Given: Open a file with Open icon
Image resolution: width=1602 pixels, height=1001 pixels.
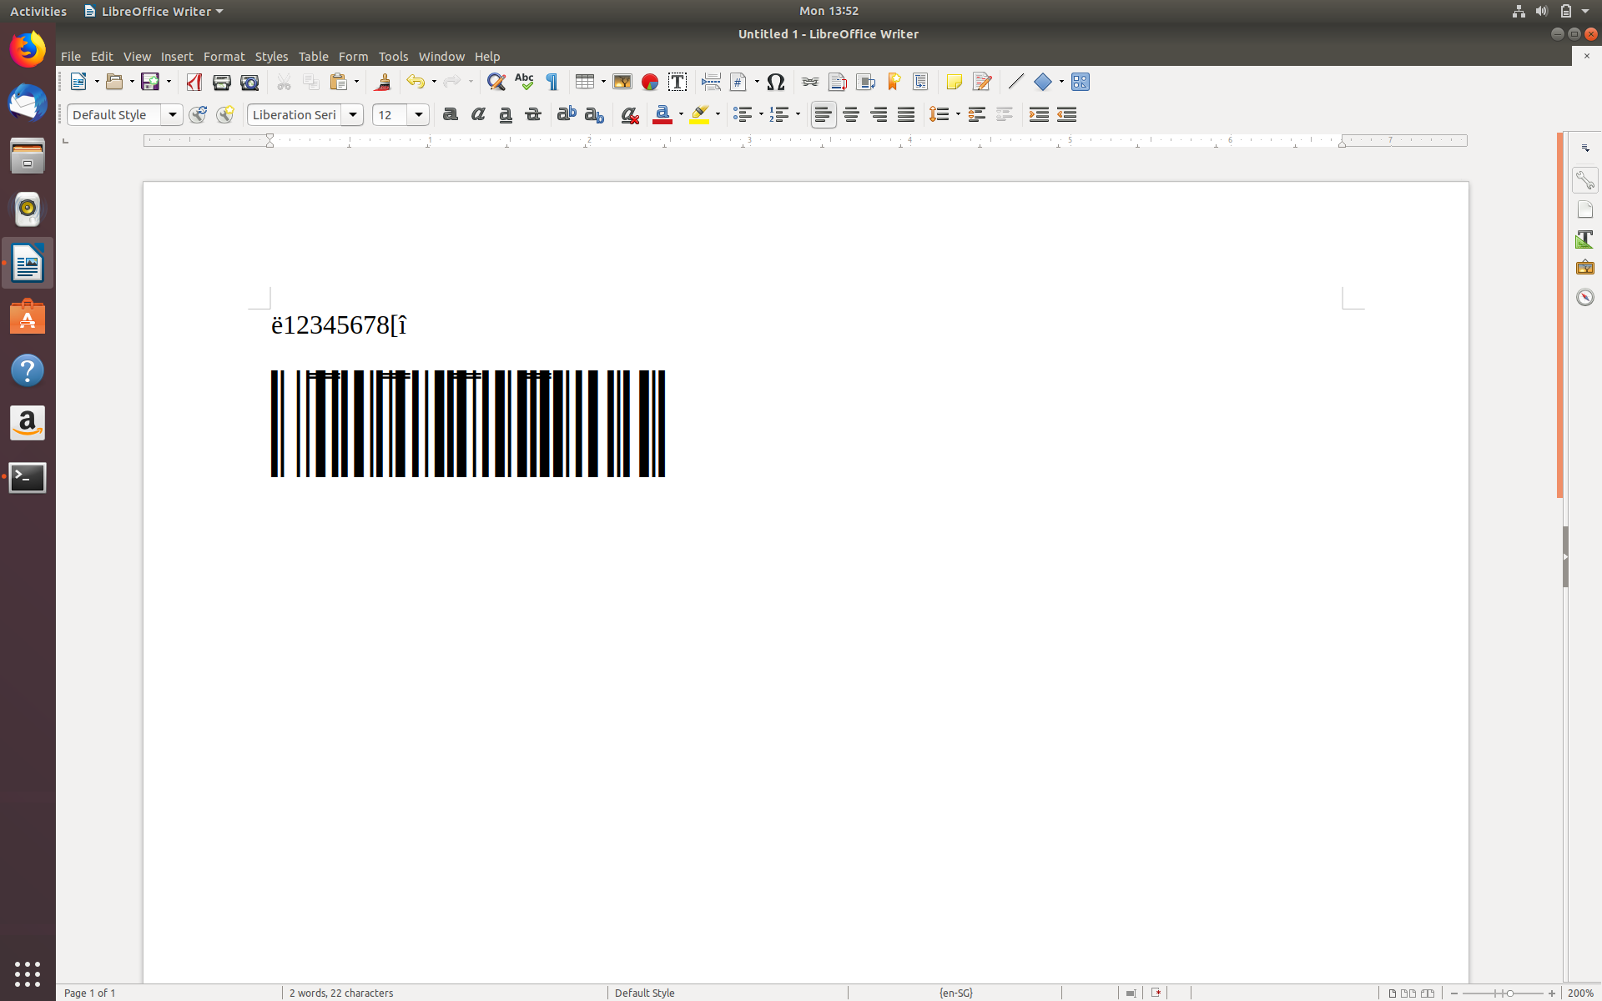Looking at the screenshot, I should (x=114, y=82).
